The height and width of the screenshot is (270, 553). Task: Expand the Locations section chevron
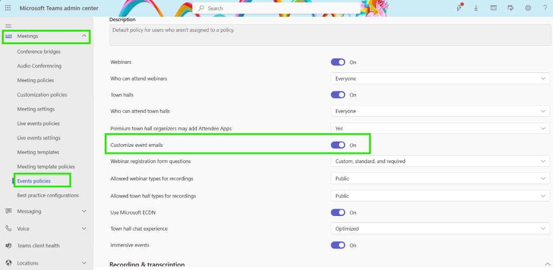(x=84, y=263)
